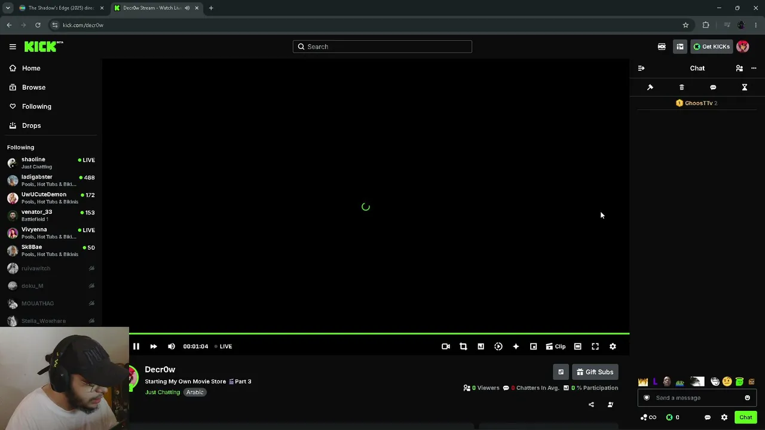
Task: Pause the live stream playback
Action: [136, 346]
